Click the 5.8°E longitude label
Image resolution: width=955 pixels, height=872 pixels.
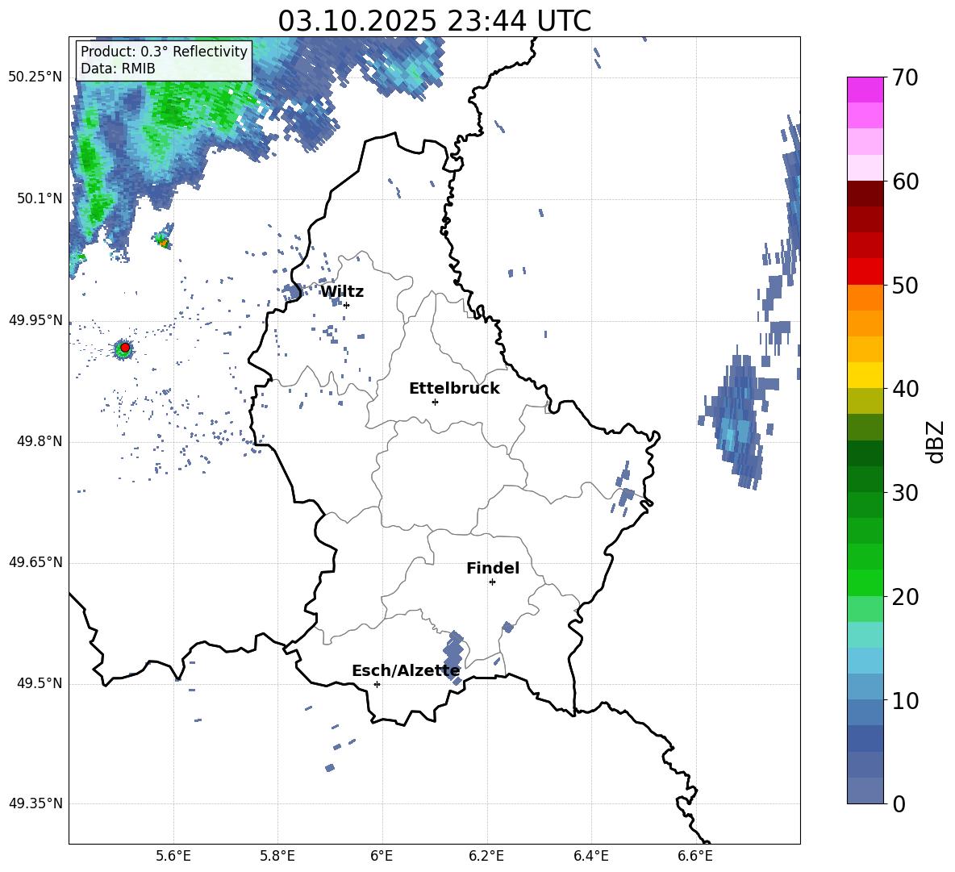point(277,856)
